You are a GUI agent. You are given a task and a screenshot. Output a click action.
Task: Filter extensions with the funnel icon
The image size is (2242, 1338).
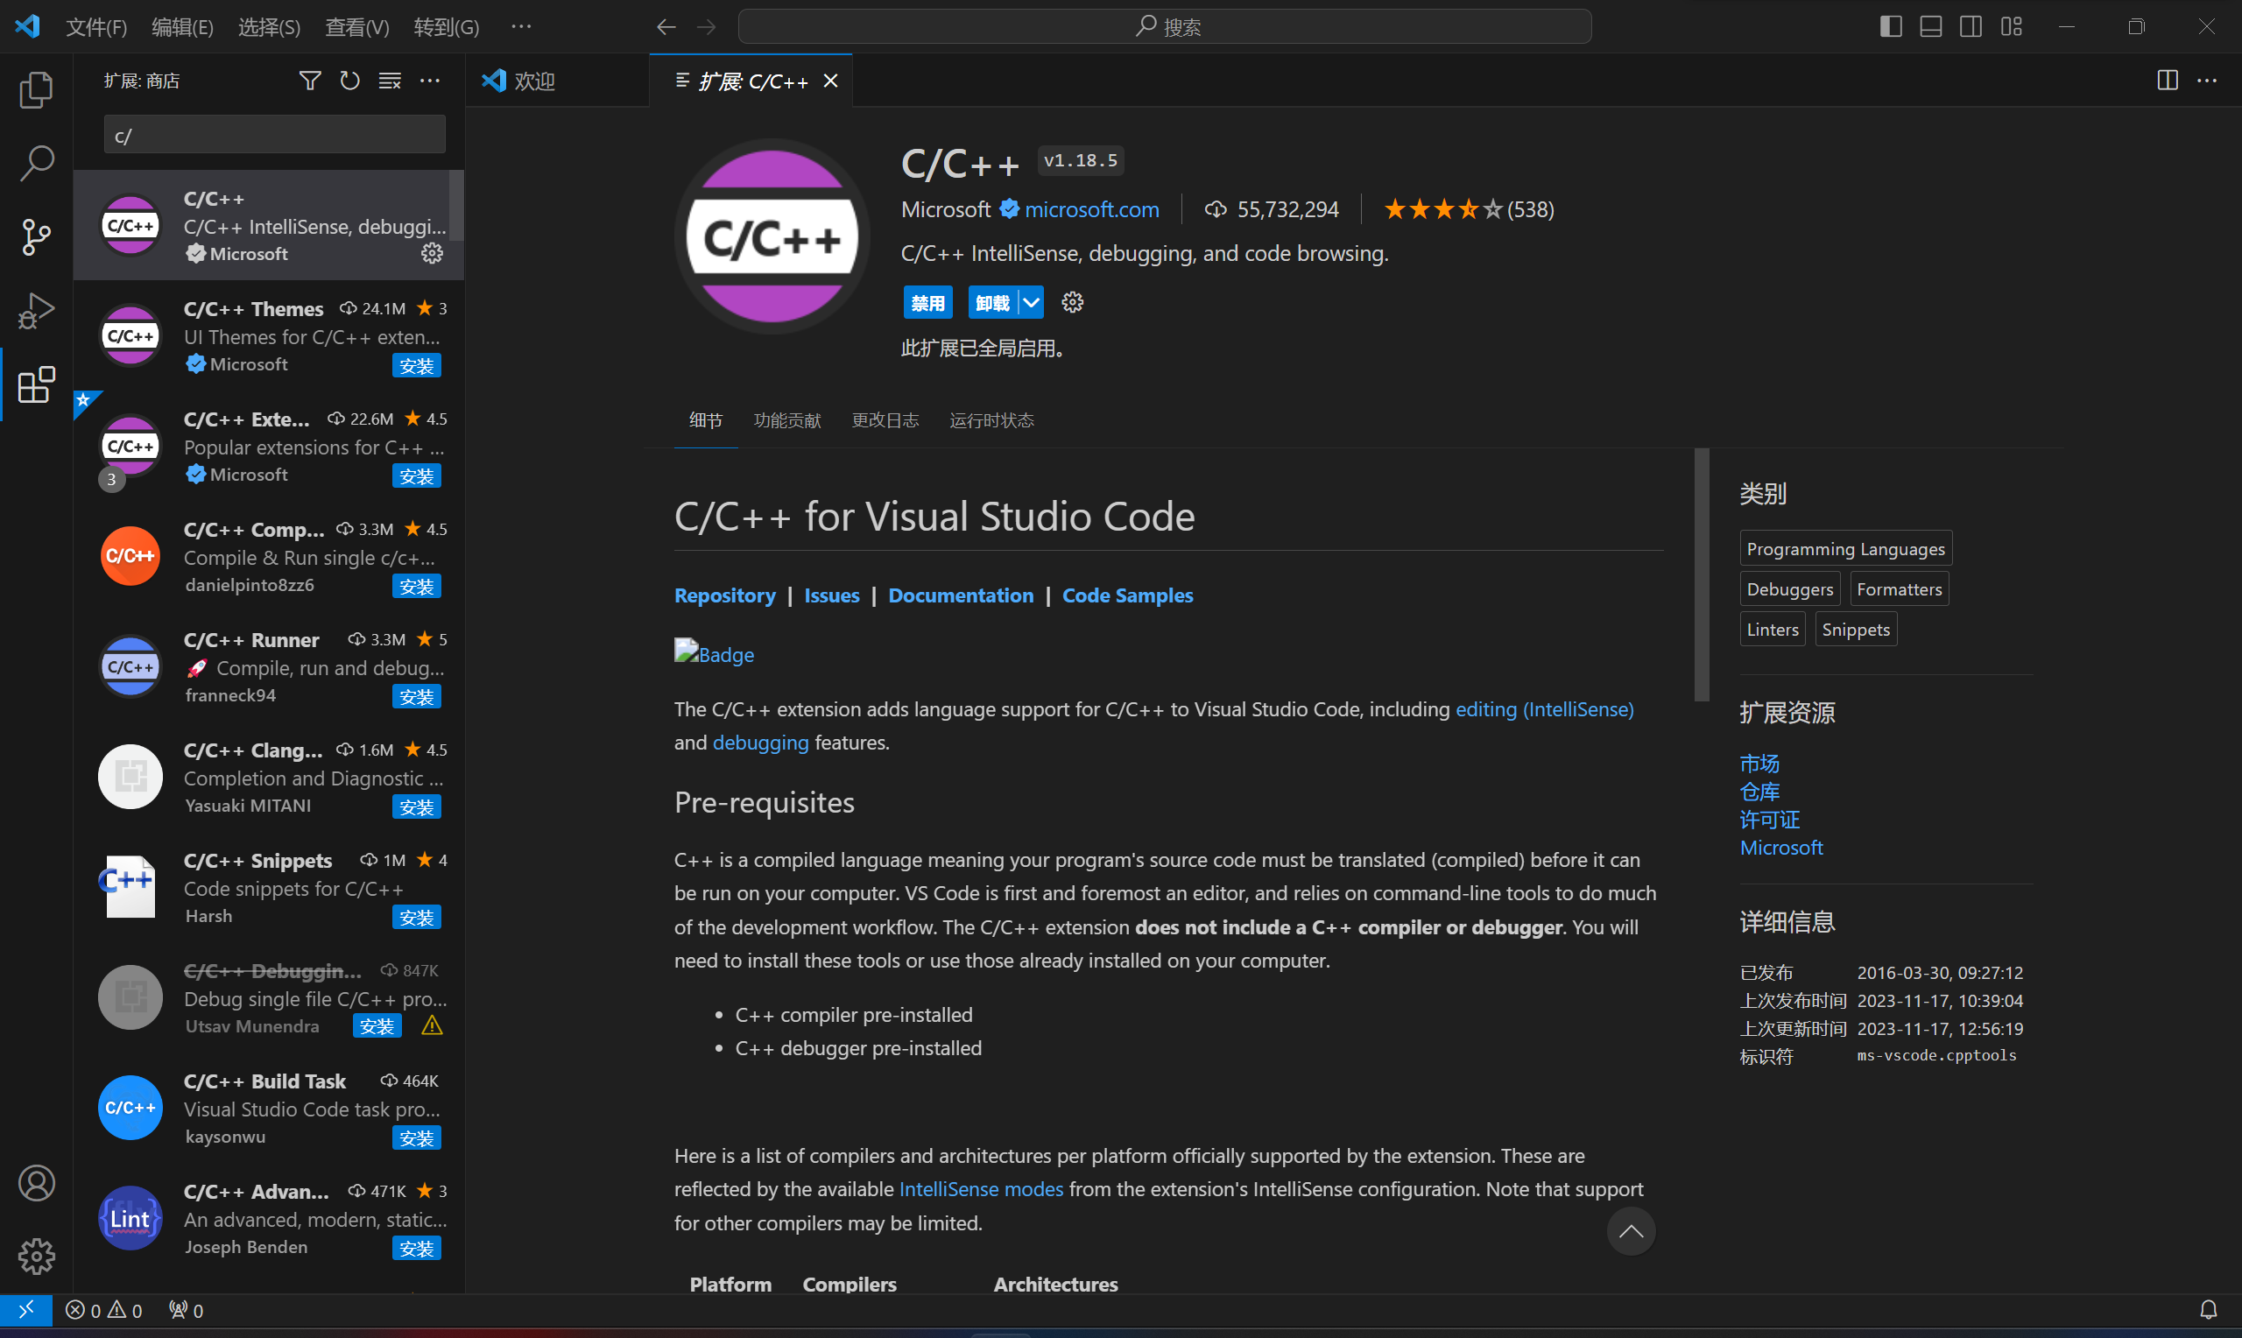309,81
